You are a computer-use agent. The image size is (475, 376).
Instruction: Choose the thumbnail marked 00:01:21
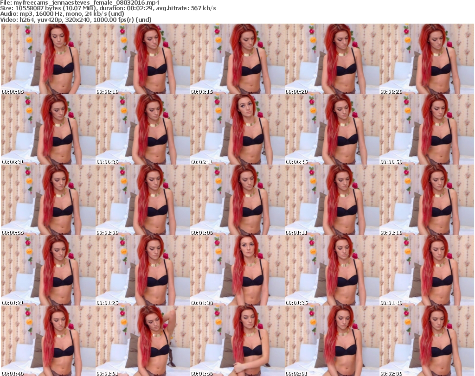(x=48, y=271)
